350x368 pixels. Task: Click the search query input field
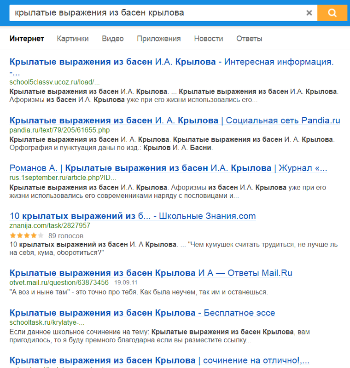pos(157,13)
